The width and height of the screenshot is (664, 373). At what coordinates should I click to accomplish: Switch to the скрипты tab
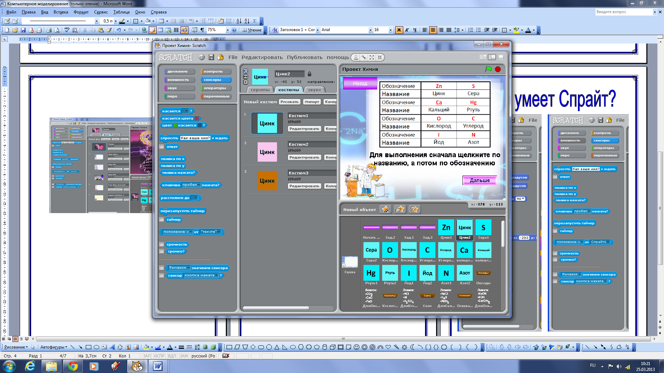260,90
